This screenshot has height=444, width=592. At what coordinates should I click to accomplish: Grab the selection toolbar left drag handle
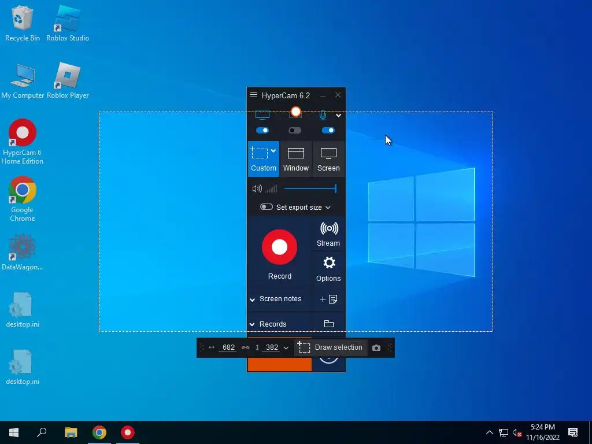pyautogui.click(x=202, y=347)
